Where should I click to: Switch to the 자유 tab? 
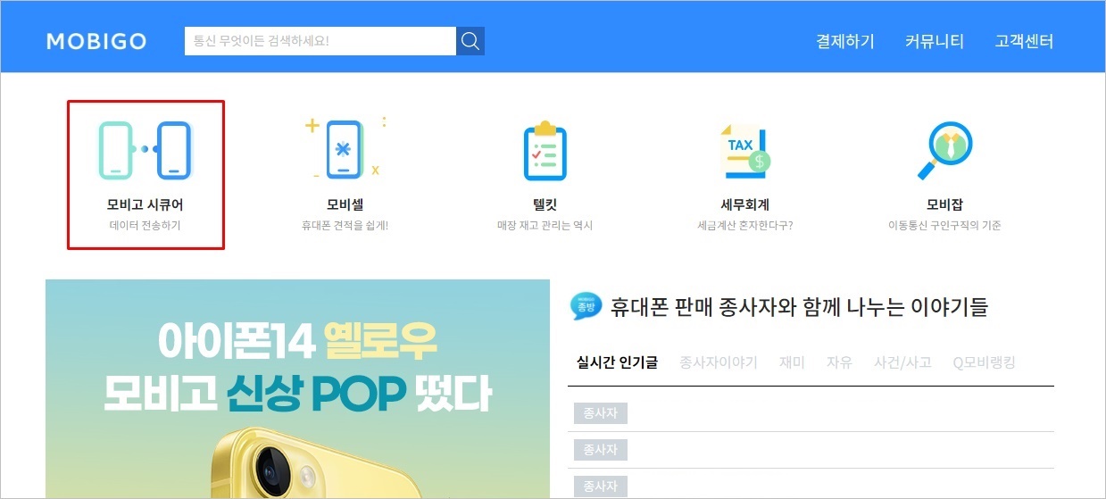[839, 362]
